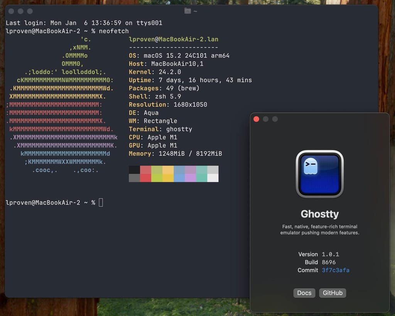Click the hostname lproven@MacBookAir-2.lan

point(173,39)
